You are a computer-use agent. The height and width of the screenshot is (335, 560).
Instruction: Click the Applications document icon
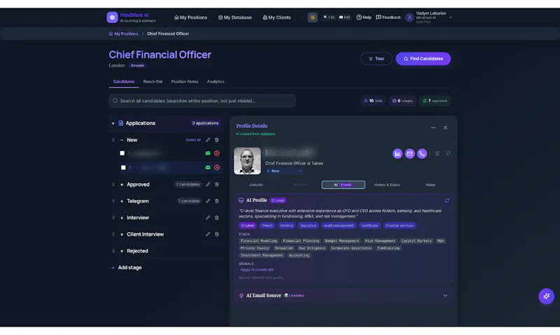coord(120,123)
